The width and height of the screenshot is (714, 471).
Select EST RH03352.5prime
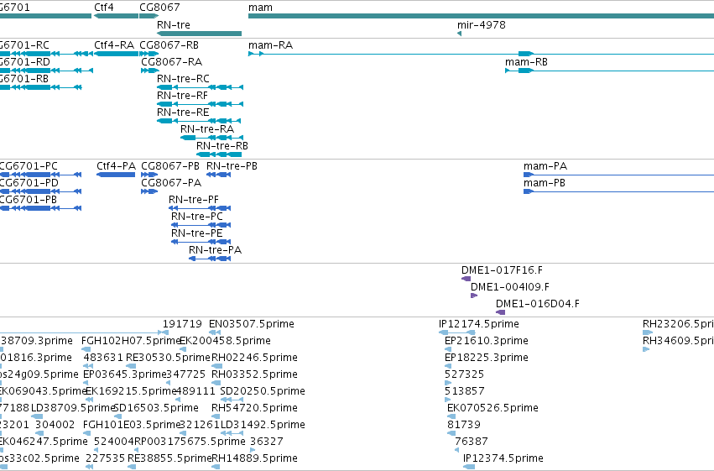coord(254,375)
